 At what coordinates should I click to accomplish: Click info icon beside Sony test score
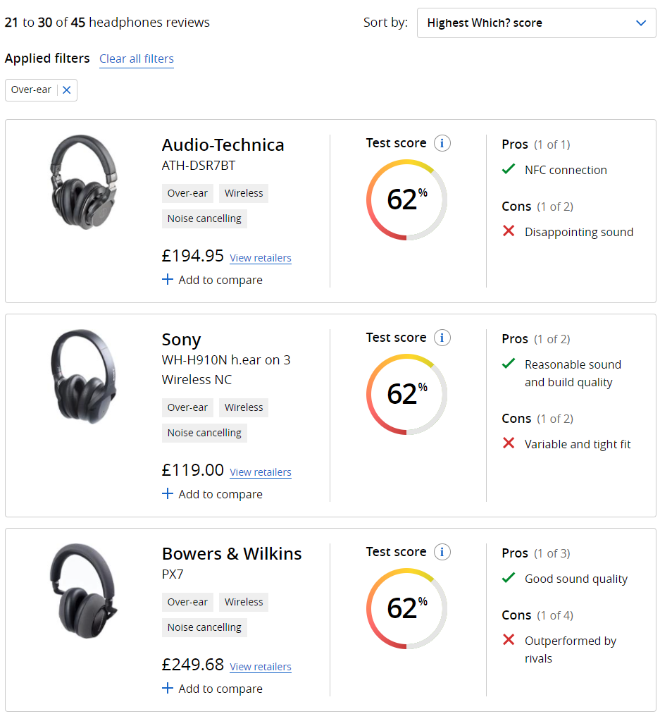point(442,338)
